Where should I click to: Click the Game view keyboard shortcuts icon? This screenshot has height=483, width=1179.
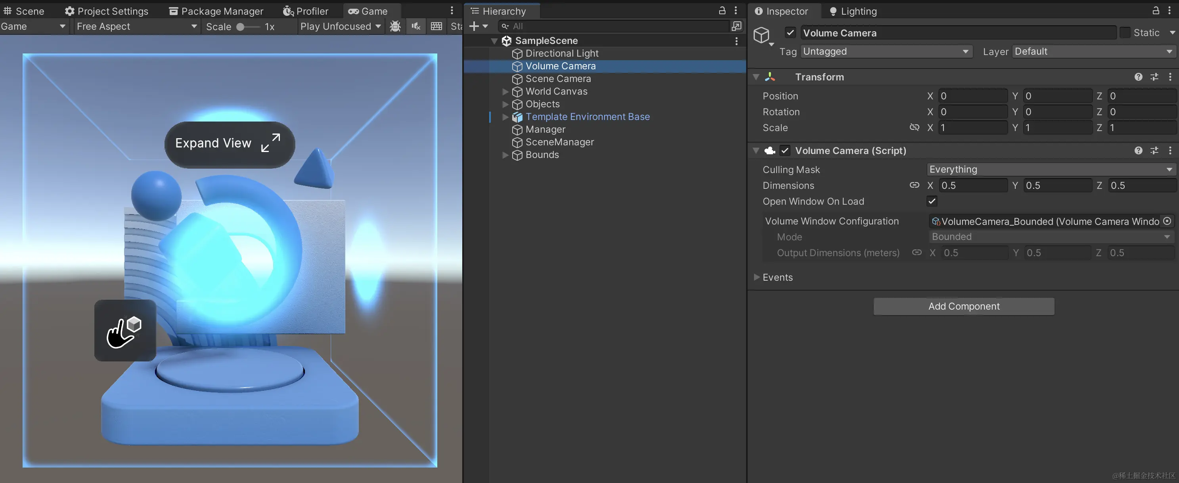tap(436, 26)
